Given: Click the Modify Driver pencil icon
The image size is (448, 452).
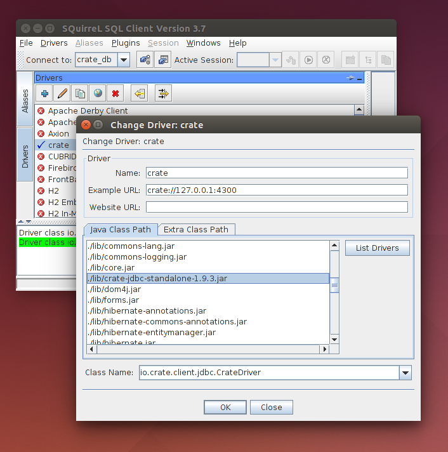Looking at the screenshot, I should coord(62,93).
